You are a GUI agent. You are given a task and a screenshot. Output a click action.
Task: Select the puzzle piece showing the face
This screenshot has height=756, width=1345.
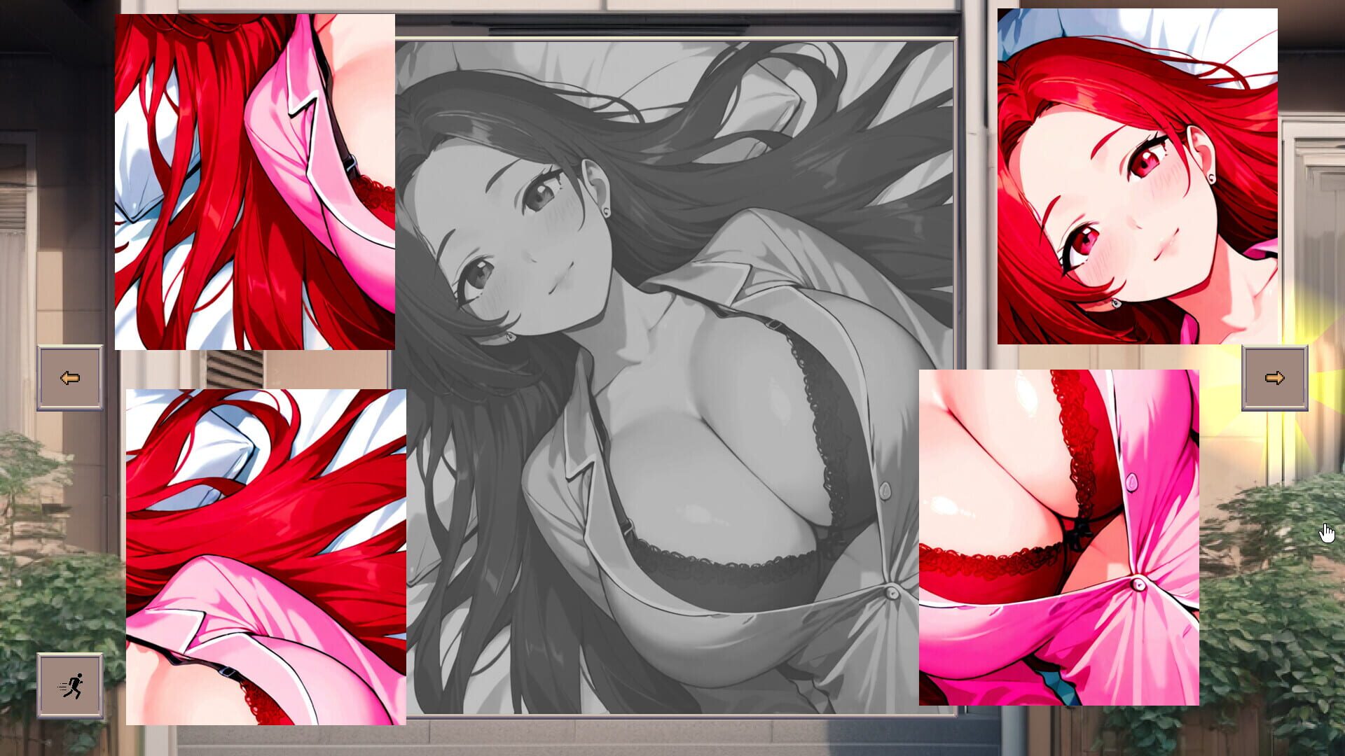coord(1137,176)
